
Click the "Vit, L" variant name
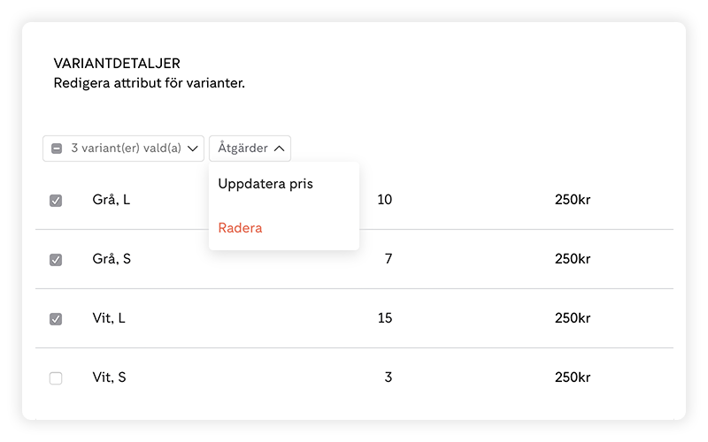click(109, 318)
